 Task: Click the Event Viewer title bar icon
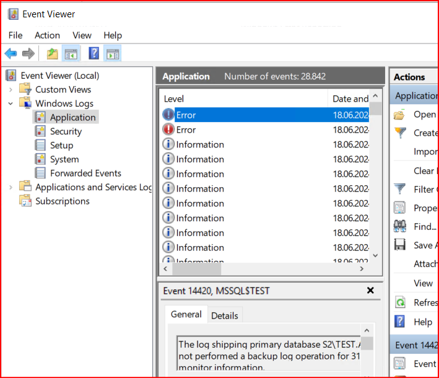(13, 14)
